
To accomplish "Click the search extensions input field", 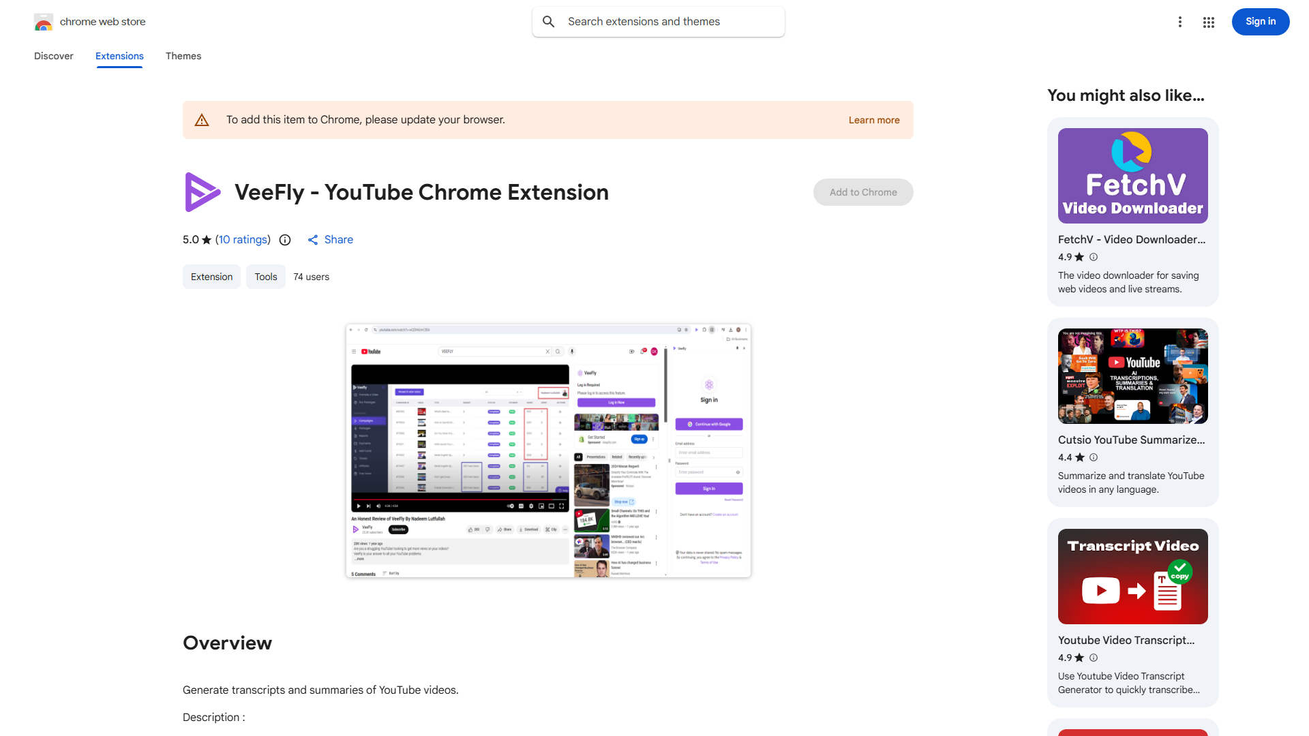I will click(x=658, y=21).
